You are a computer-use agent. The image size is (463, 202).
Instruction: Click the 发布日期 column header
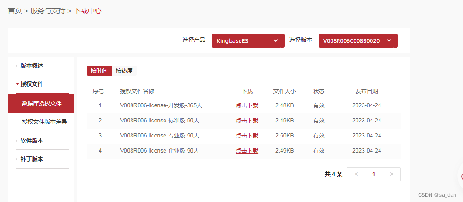[367, 91]
